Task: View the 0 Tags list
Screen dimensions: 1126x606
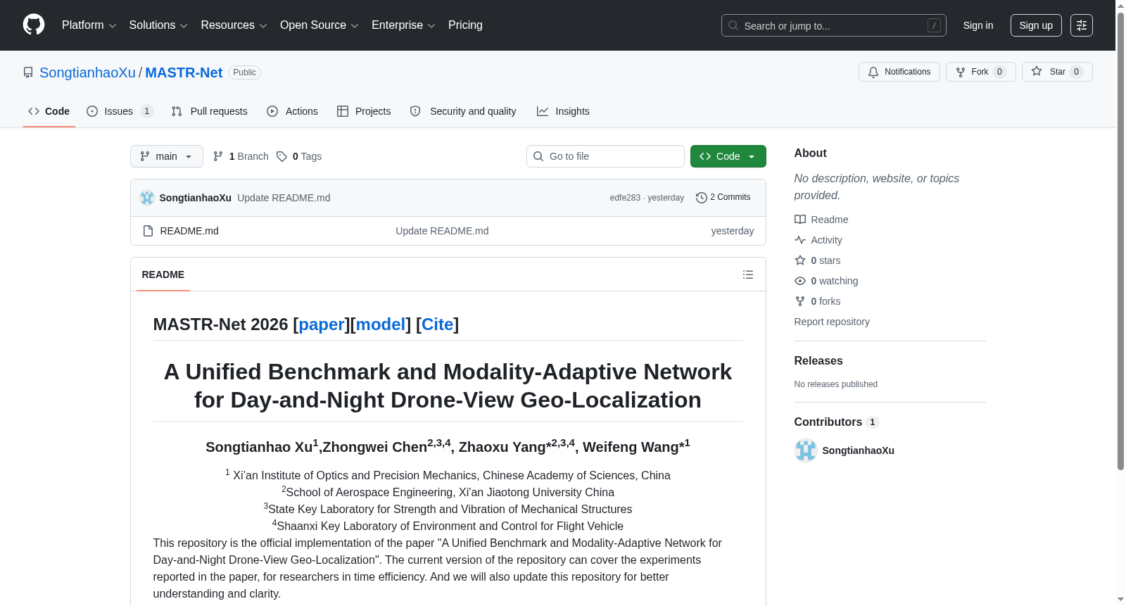Action: point(299,156)
